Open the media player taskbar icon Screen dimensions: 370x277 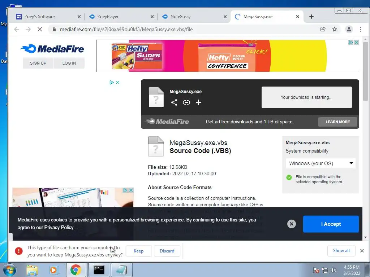click(x=54, y=270)
